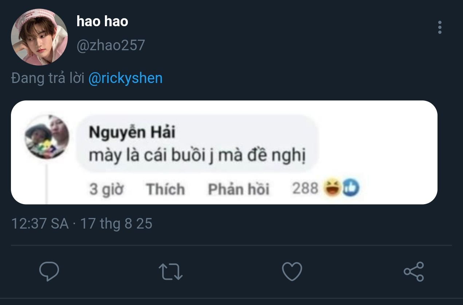463x305 pixels.
Task: Click the 288 reactions count
Action: (x=305, y=189)
